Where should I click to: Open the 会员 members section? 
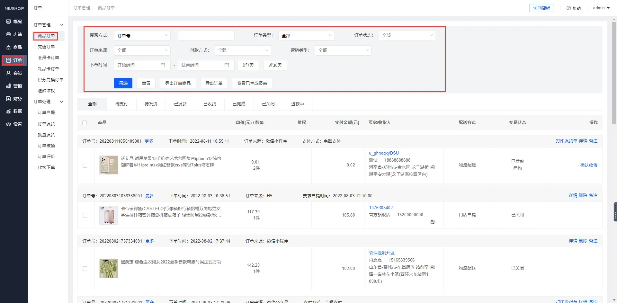(x=14, y=73)
